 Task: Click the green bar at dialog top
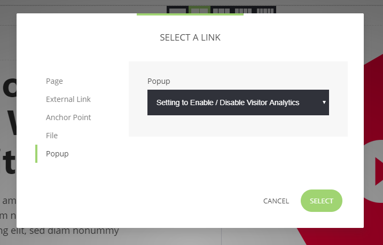click(x=190, y=14)
